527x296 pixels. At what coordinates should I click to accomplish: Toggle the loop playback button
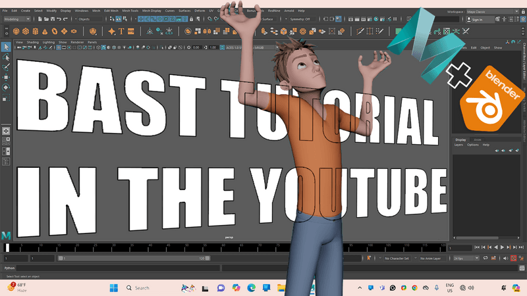click(485, 258)
